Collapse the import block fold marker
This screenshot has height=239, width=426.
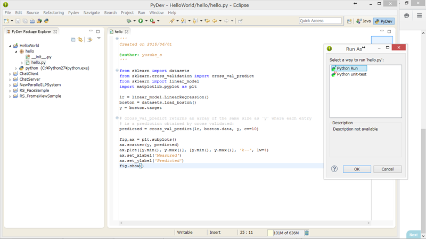117,71
